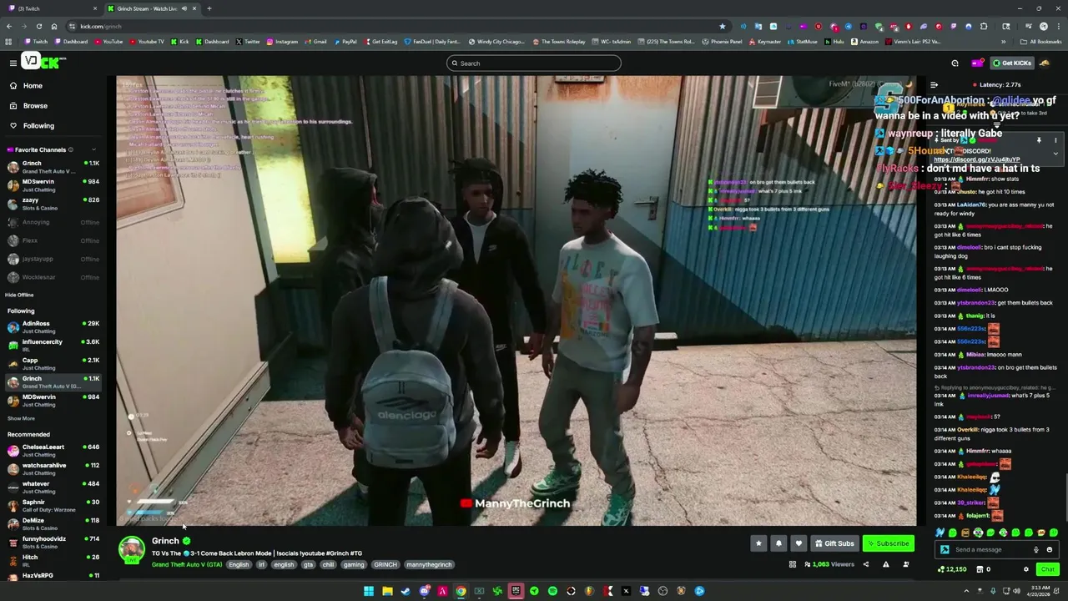Open the QR code icon beside viewers
Viewport: 1068px width, 601px height.
[x=792, y=564]
